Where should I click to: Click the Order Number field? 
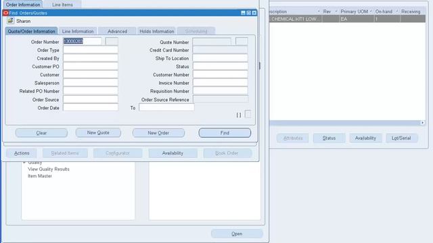pyautogui.click(x=82, y=41)
